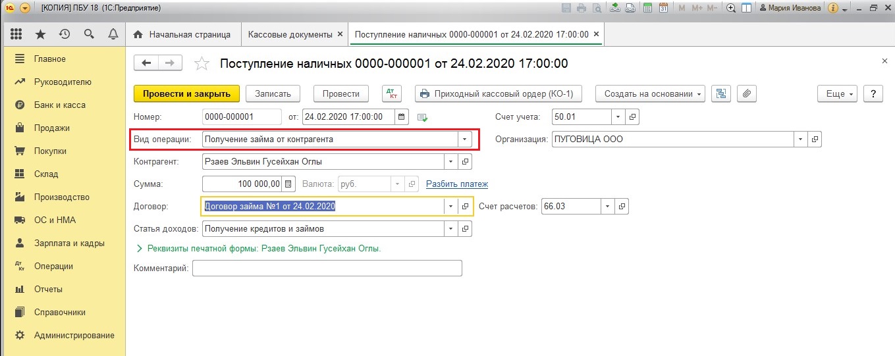Open Счет расчетов 66.03 item button

[x=622, y=206]
